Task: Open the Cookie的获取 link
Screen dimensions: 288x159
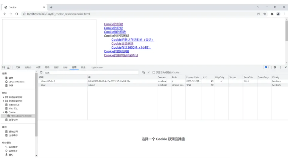Action: click(113, 28)
